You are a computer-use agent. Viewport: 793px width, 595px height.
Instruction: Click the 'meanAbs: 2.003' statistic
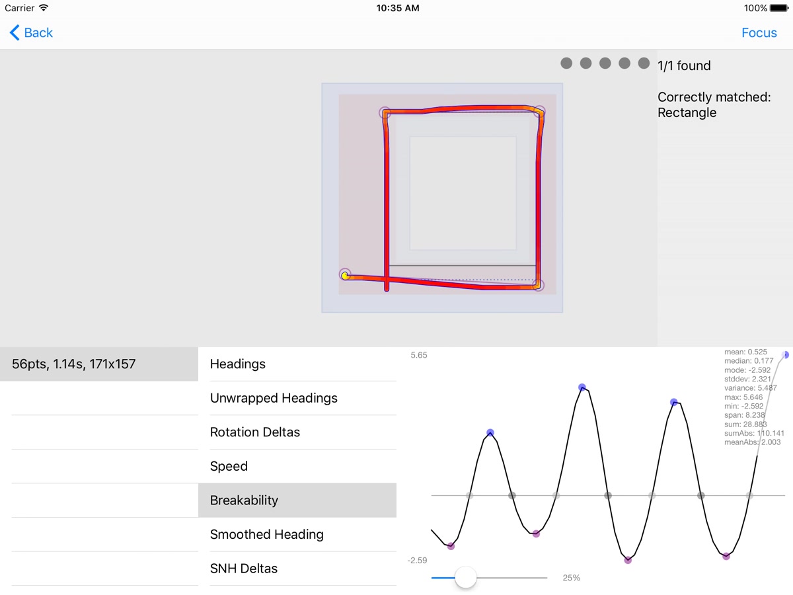pyautogui.click(x=752, y=442)
